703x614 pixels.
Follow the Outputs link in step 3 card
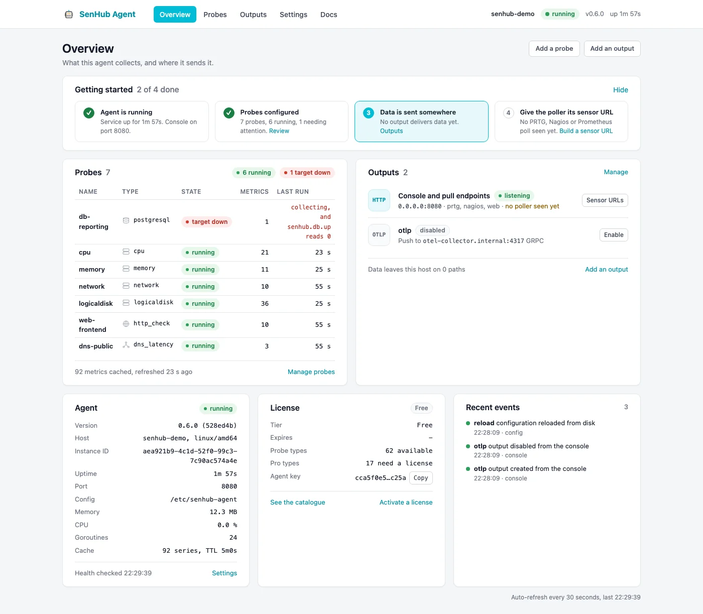click(x=392, y=131)
